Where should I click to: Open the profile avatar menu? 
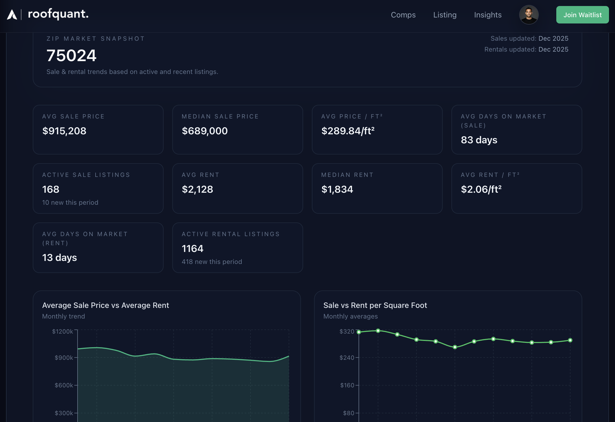click(x=529, y=15)
